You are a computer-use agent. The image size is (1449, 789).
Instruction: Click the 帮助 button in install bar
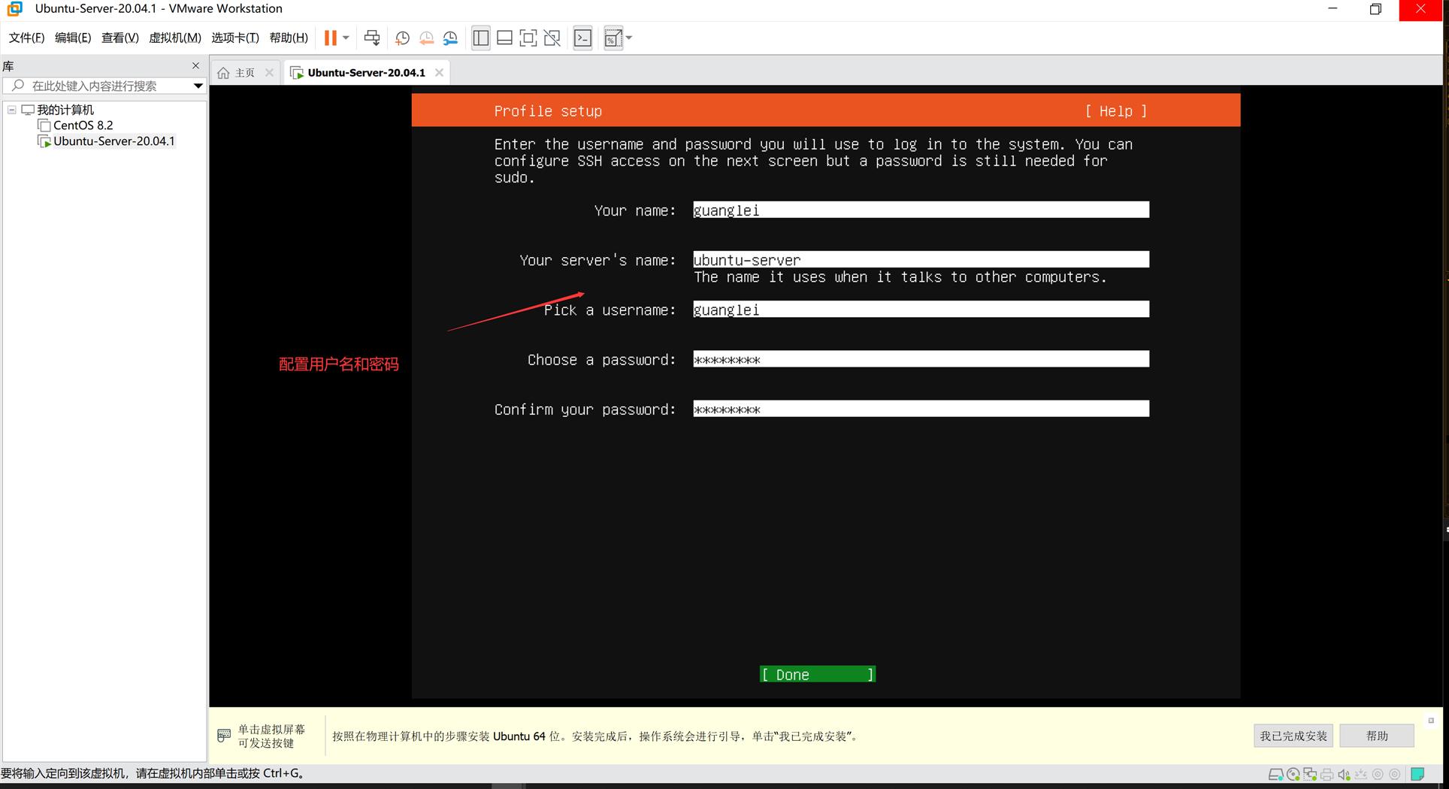(x=1377, y=736)
